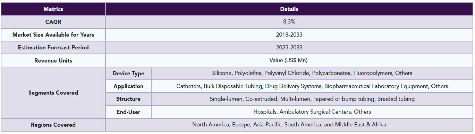Click the North America, Europe regions list
The width and height of the screenshot is (475, 134).
(x=289, y=125)
